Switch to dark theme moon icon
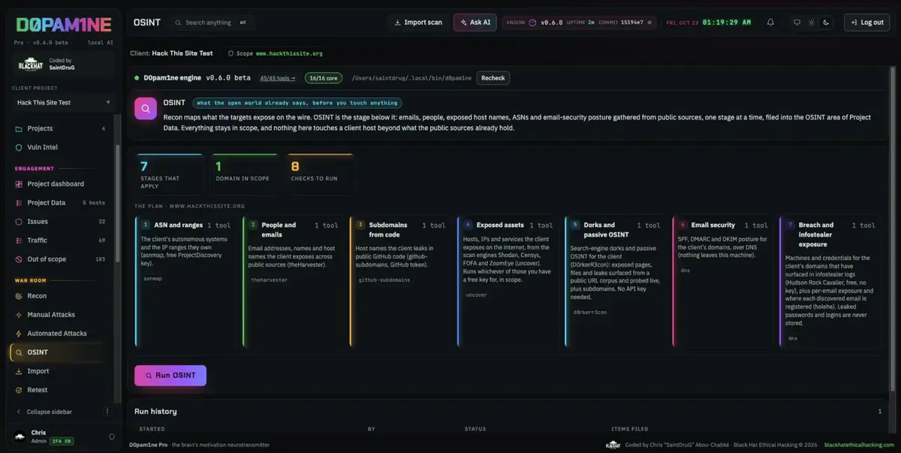The height and width of the screenshot is (453, 901). 826,23
